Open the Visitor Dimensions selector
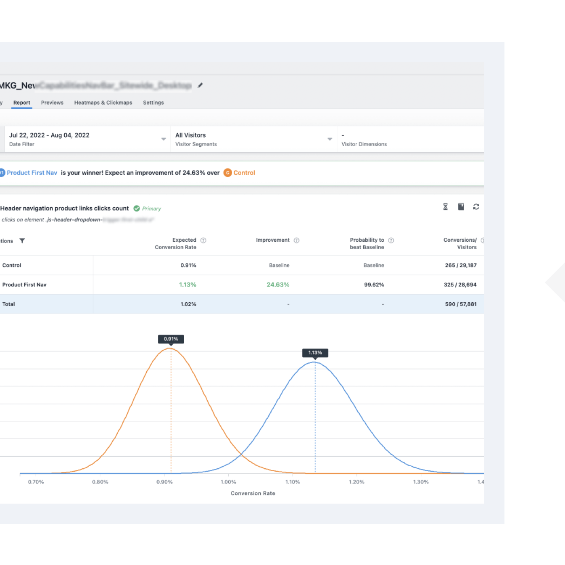This screenshot has height=565, width=565. (x=410, y=139)
